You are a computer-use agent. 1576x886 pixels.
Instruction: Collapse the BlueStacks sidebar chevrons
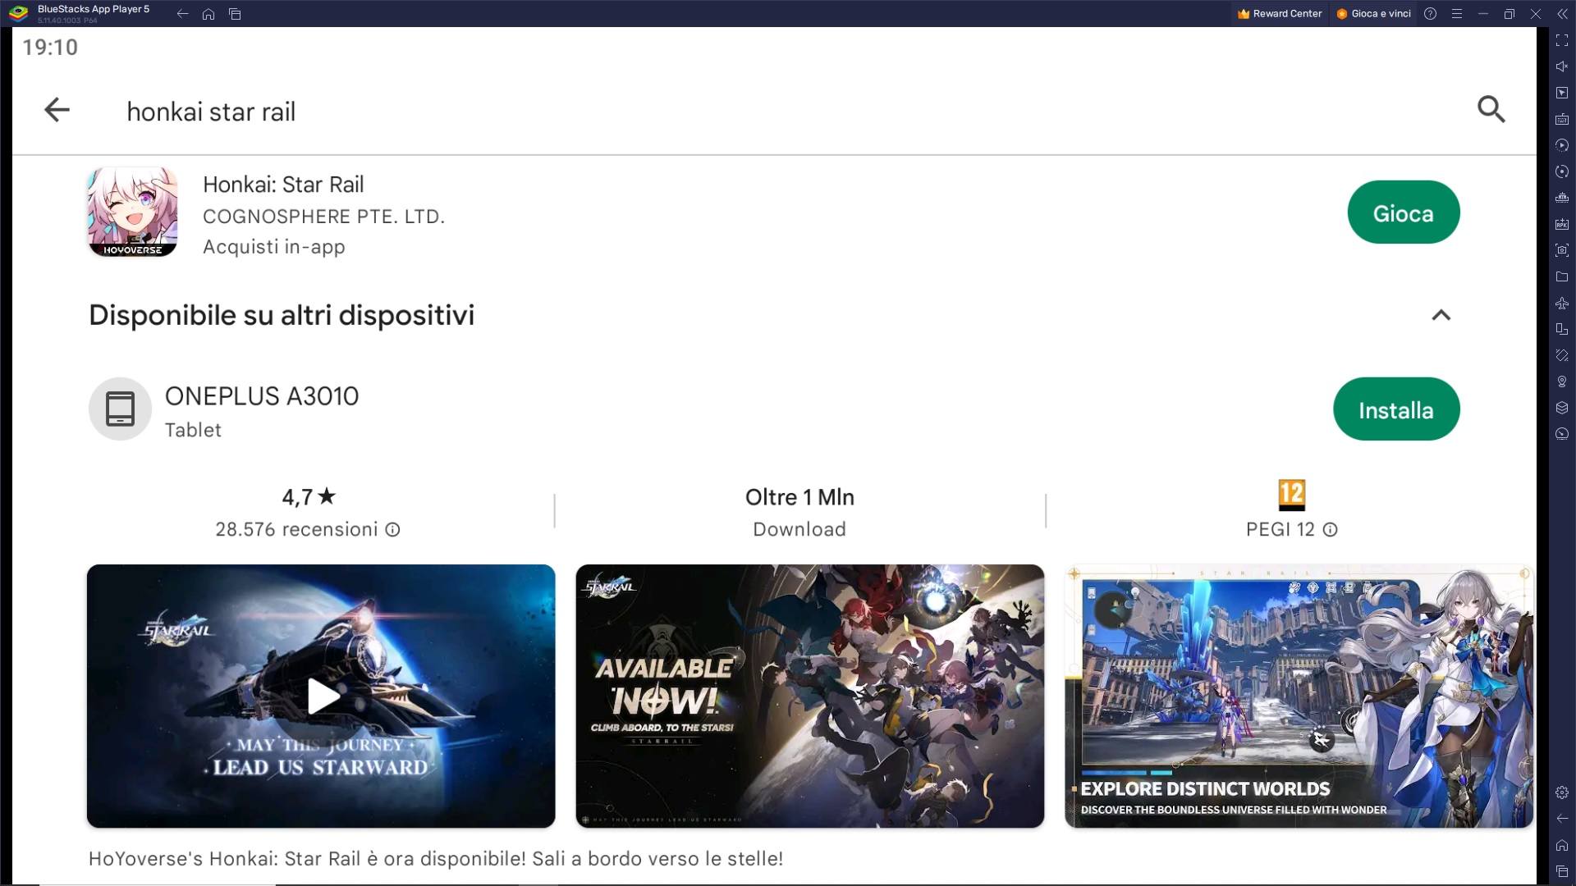click(x=1562, y=13)
